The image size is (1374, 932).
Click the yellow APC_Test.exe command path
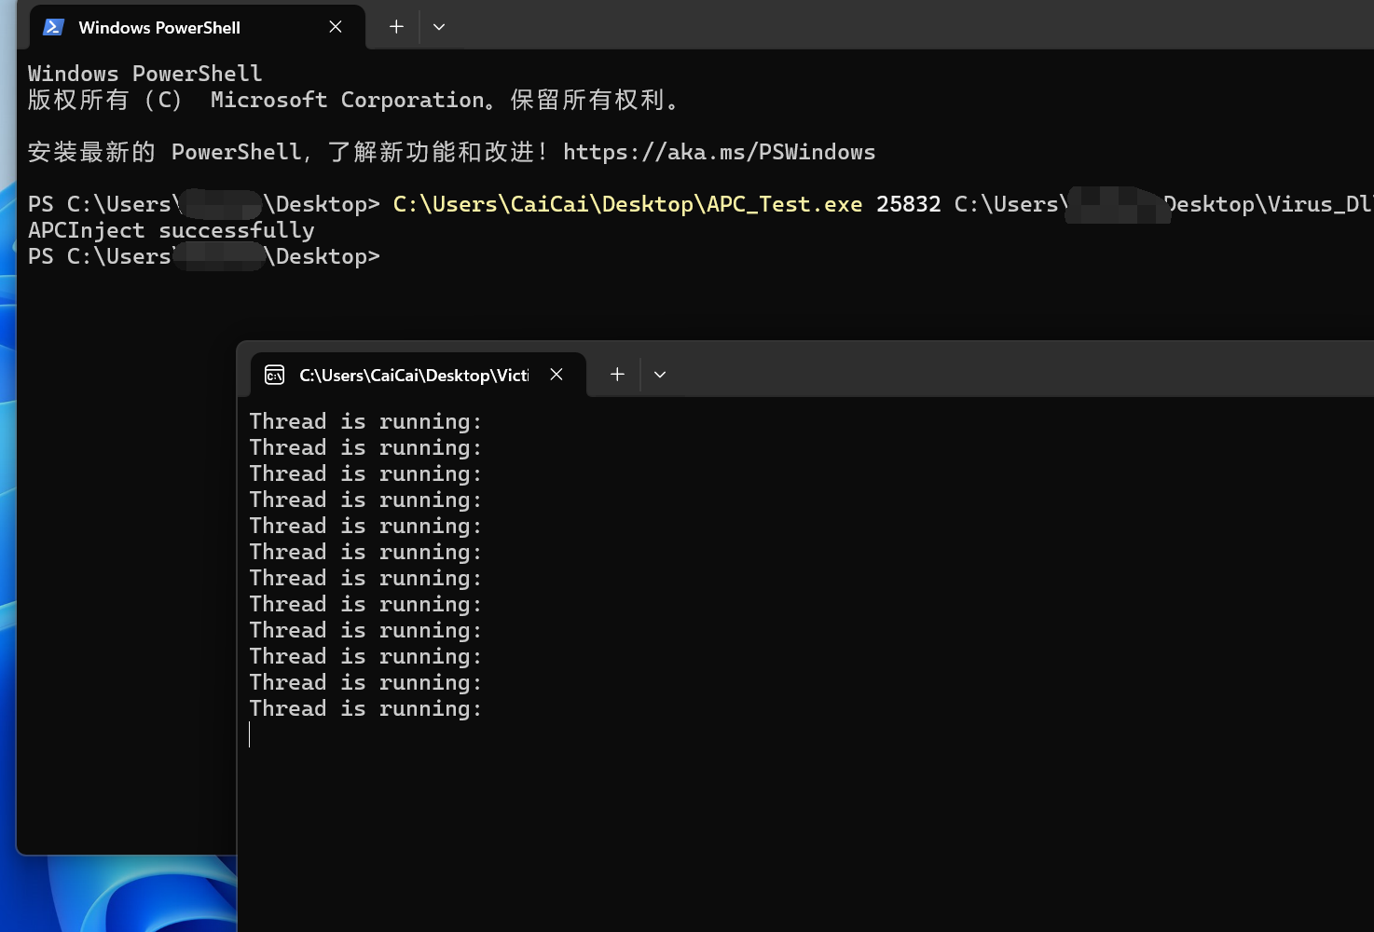point(626,204)
